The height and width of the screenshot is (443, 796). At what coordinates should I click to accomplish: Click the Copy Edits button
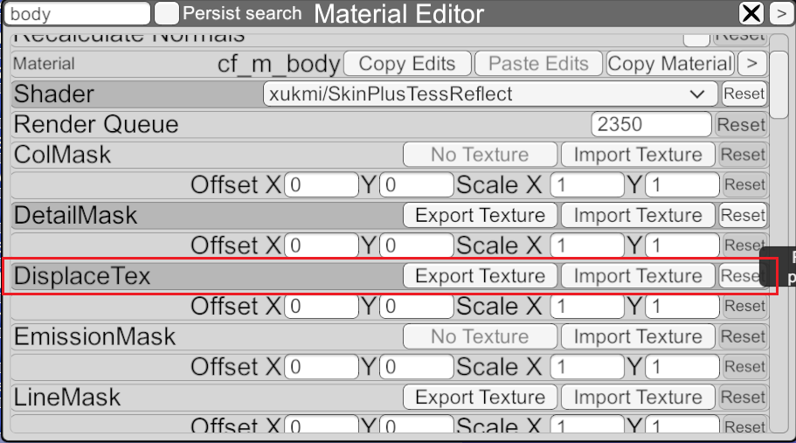point(407,64)
